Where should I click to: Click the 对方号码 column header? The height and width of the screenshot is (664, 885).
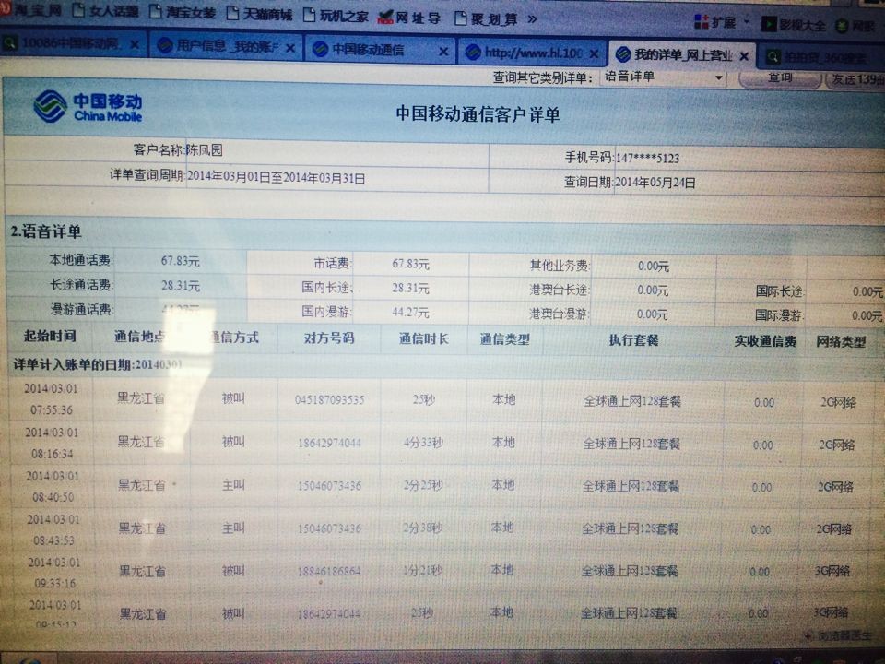[329, 338]
